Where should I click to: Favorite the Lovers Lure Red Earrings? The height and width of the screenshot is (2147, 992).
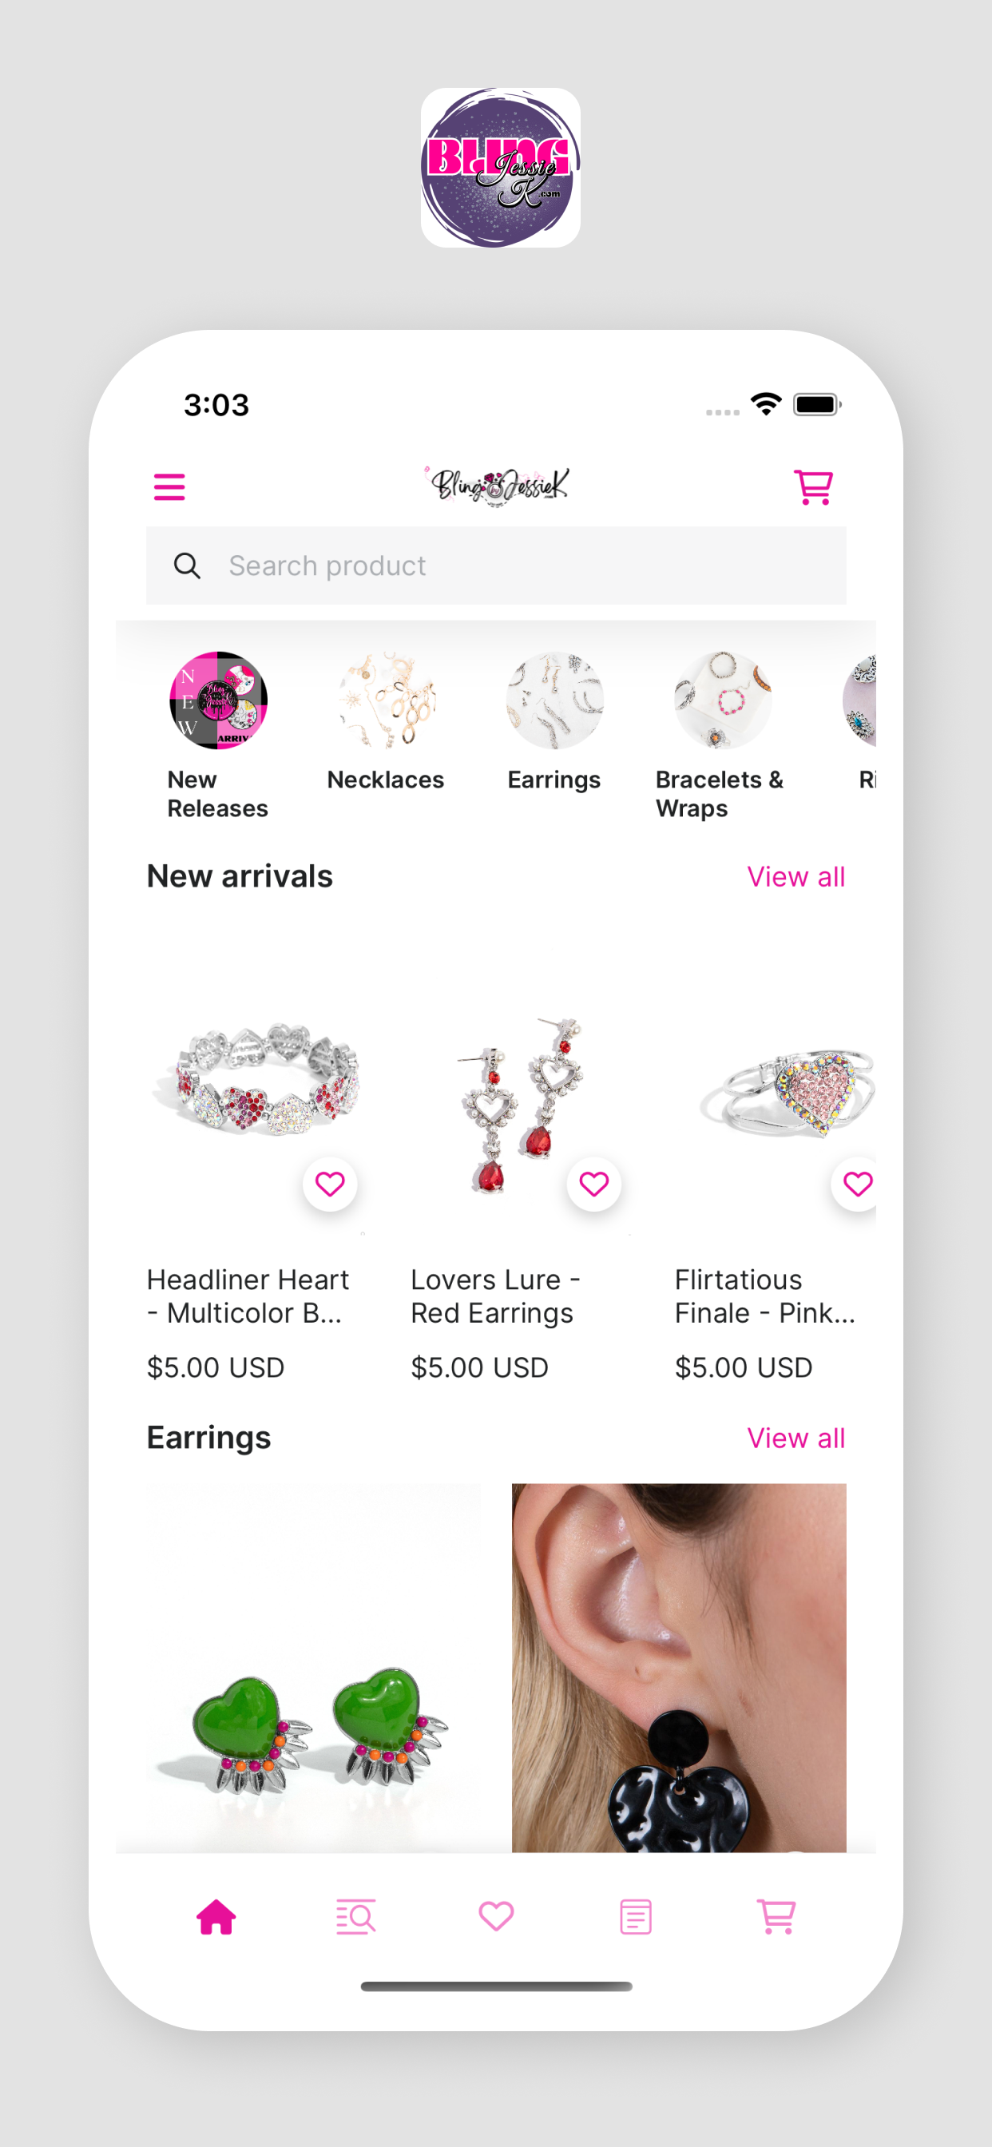pos(593,1184)
